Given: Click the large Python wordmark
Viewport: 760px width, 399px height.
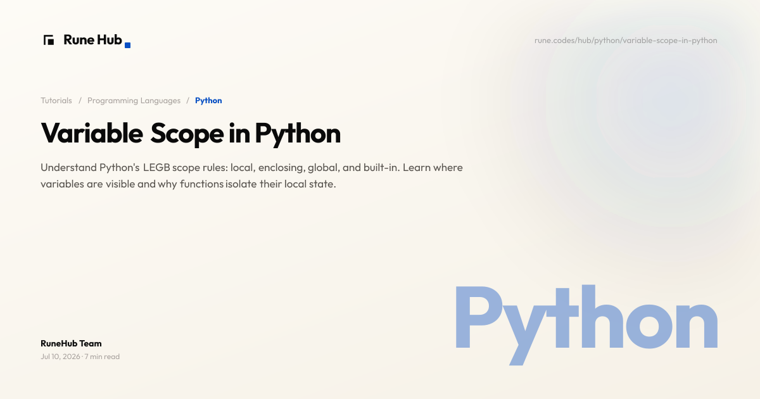Looking at the screenshot, I should [586, 324].
